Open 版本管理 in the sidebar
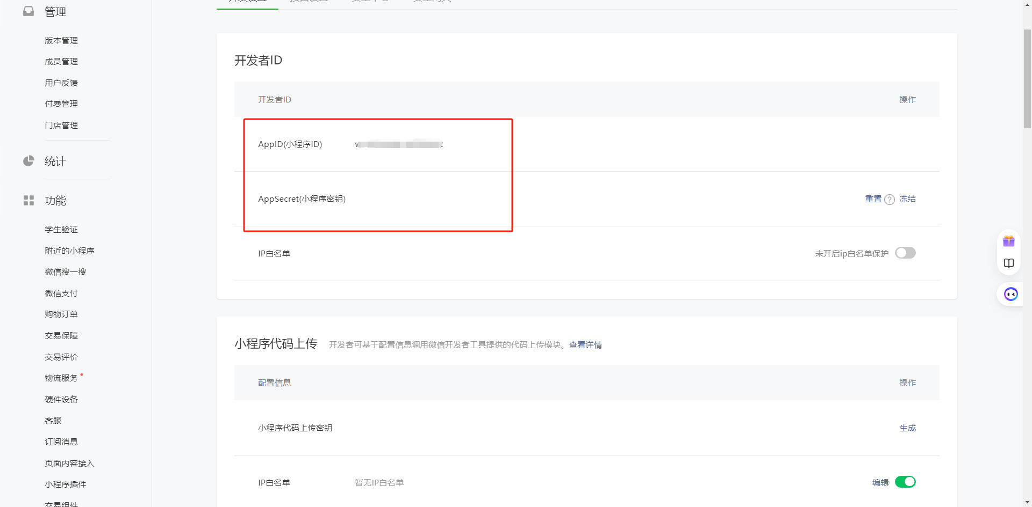Viewport: 1032px width, 507px height. coord(61,41)
